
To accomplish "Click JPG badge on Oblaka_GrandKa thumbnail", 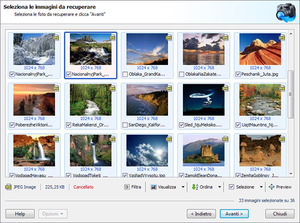I will (x=169, y=37).
